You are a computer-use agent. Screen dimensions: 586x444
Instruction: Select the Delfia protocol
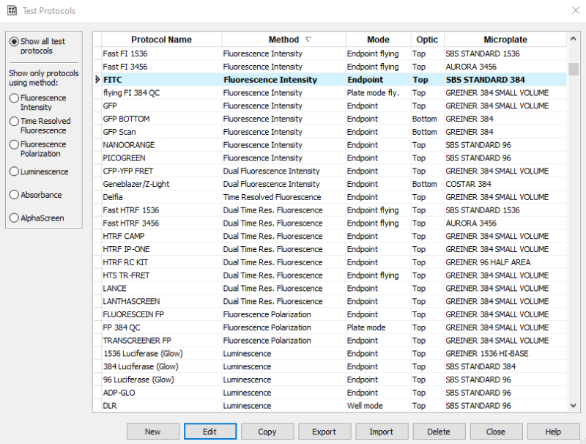[113, 197]
